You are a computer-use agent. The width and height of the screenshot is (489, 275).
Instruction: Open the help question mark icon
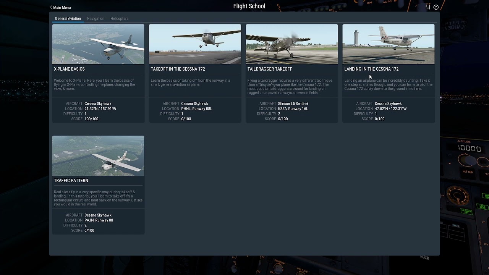(x=436, y=7)
